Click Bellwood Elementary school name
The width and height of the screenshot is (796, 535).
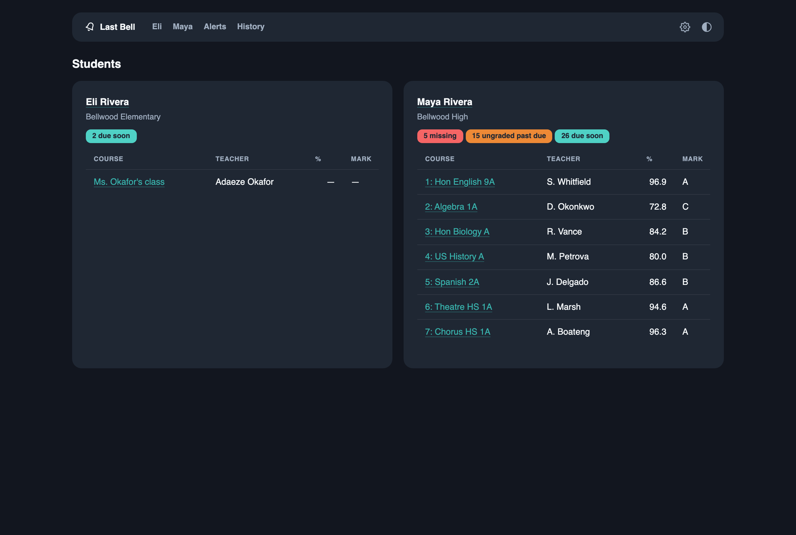pyautogui.click(x=123, y=117)
